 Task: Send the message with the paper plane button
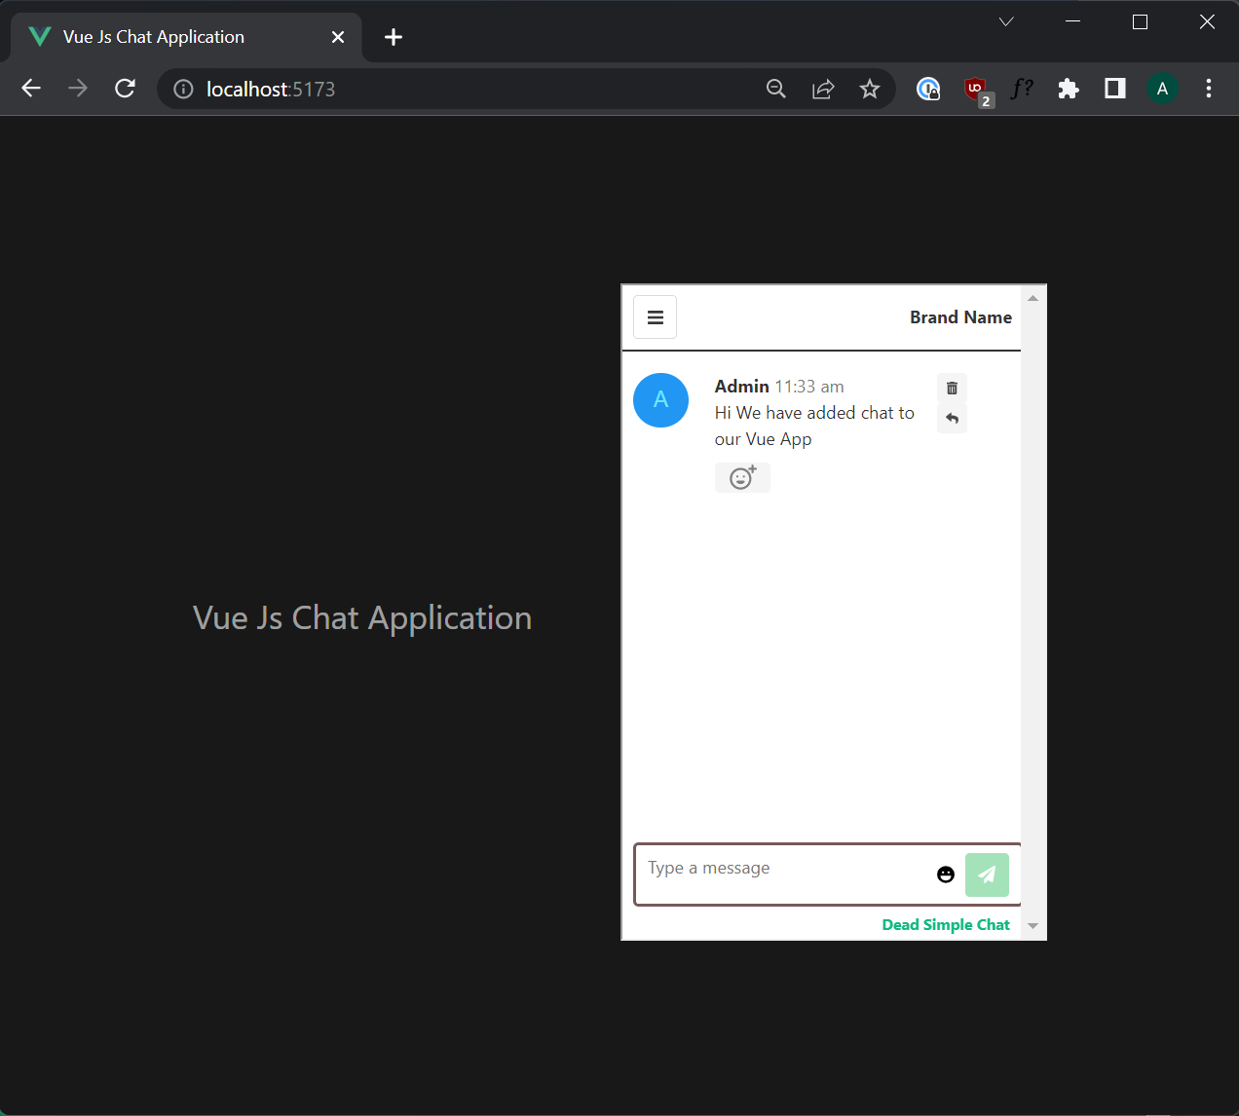(x=987, y=874)
